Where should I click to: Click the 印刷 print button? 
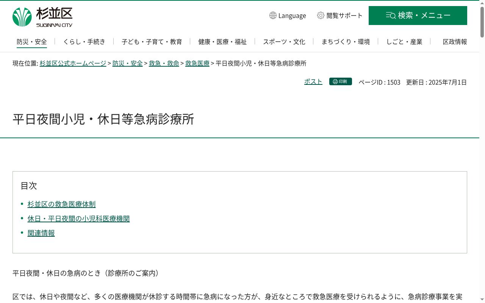click(x=341, y=81)
